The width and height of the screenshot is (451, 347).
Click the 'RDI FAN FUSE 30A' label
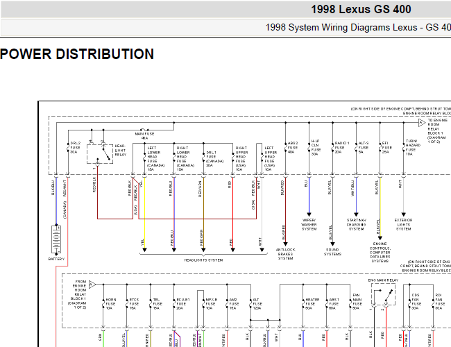(x=440, y=301)
